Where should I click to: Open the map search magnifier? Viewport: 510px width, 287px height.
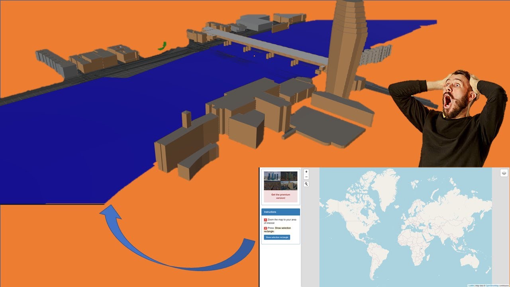pos(306,184)
